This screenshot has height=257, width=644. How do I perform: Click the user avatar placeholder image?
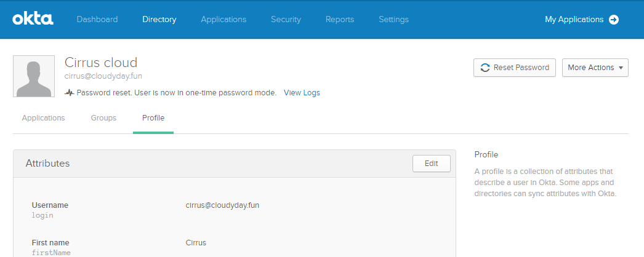pos(34,76)
